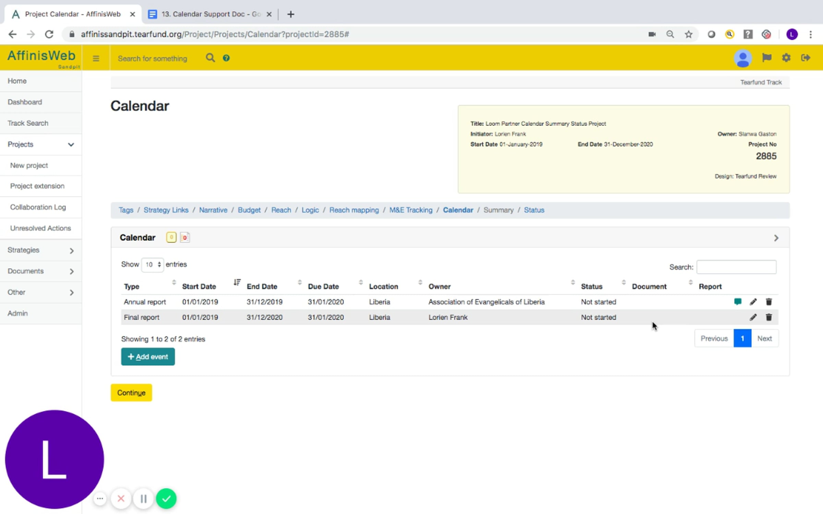Open Dashboard in the sidebar
823x514 pixels.
tap(41, 102)
